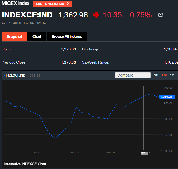Open the Interactive INDEXCF Chart link
The width and height of the screenshot is (178, 169).
25,164
